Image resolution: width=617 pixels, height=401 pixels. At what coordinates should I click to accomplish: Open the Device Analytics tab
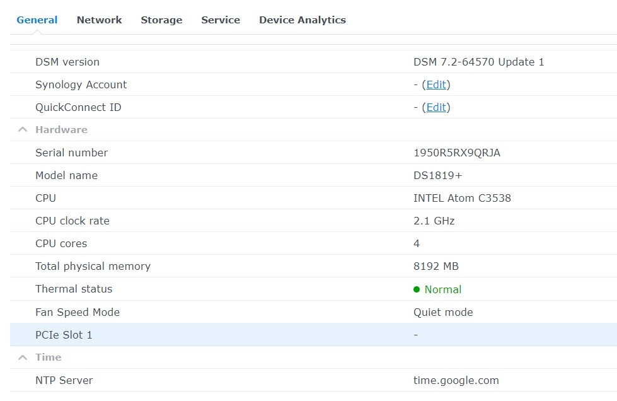click(303, 20)
